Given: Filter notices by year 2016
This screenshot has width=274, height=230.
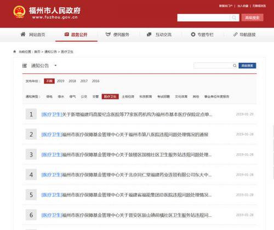Looking at the screenshot, I should coord(95,81).
